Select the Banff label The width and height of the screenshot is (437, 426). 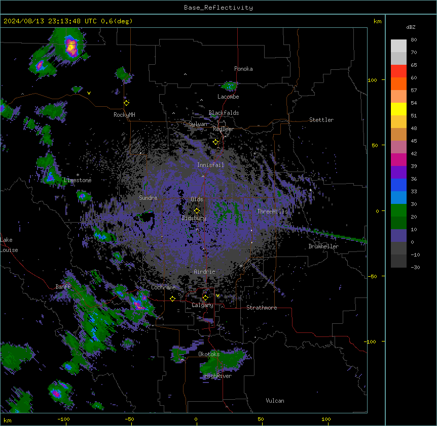(63, 287)
